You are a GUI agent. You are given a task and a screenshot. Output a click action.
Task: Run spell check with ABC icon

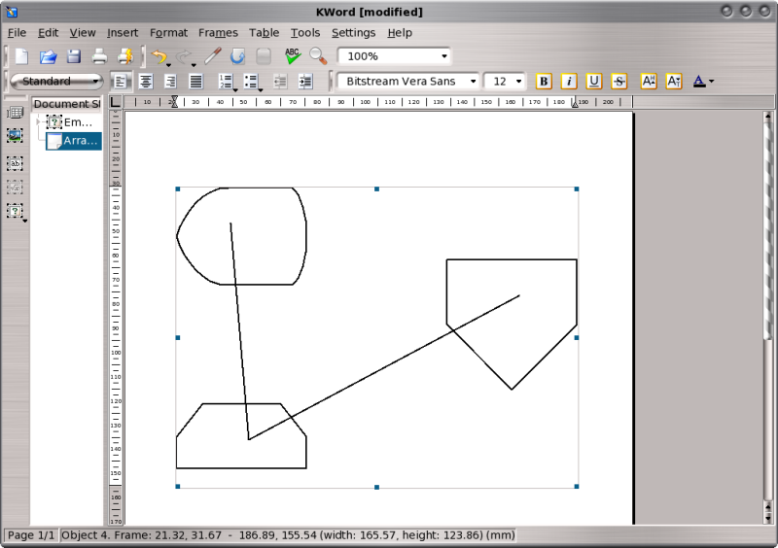(x=293, y=56)
